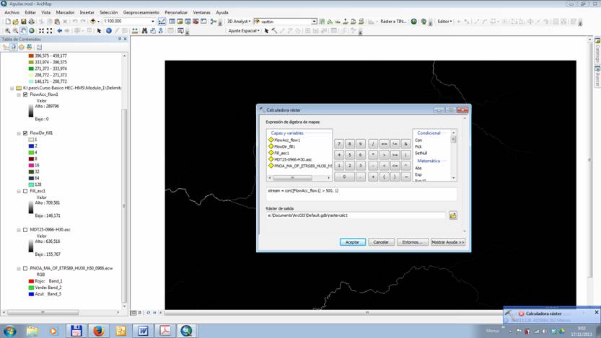The image size is (601, 338).
Task: Uncheck the FlowDir_fill1 layer checkbox
Action: [25, 133]
